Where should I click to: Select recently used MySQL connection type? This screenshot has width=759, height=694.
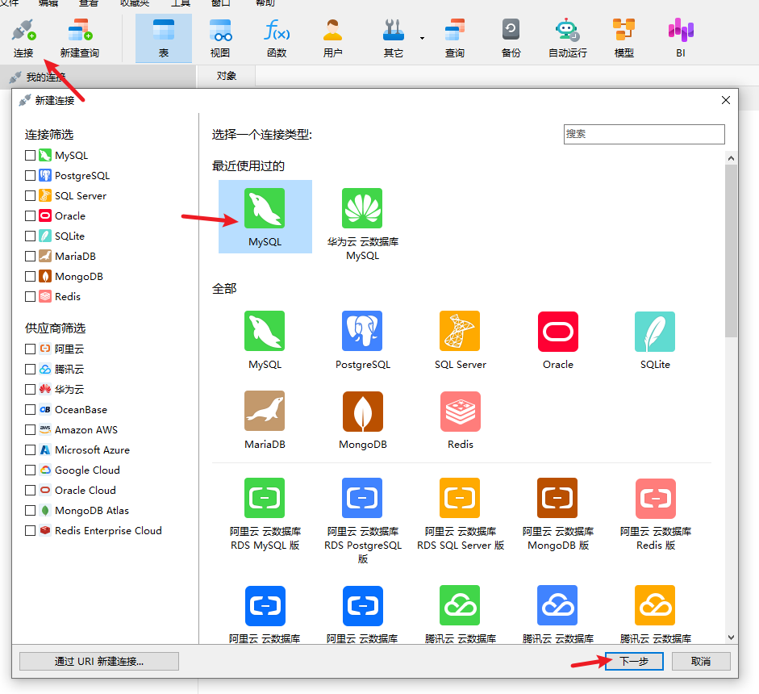pos(265,216)
